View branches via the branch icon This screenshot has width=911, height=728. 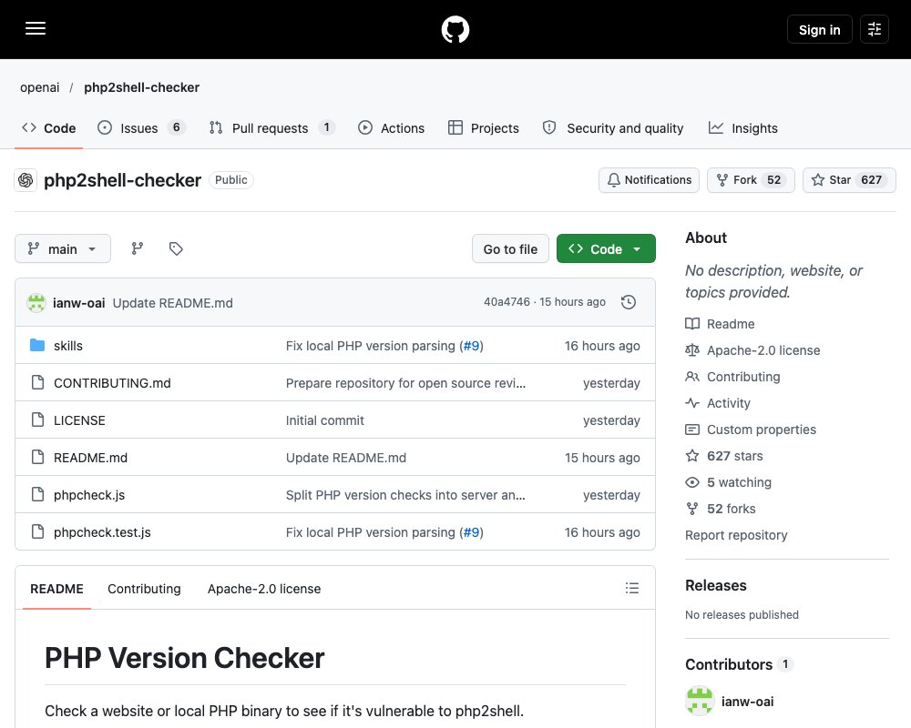click(x=138, y=248)
